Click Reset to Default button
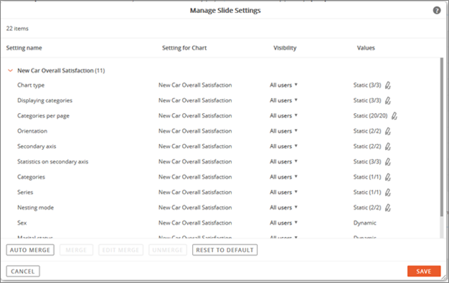The width and height of the screenshot is (449, 283). pyautogui.click(x=224, y=250)
